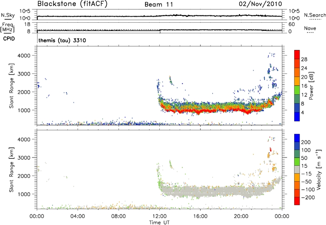Click the "24" label on power color bar
Screen dimensions: 326x225
pyautogui.click(x=304, y=68)
